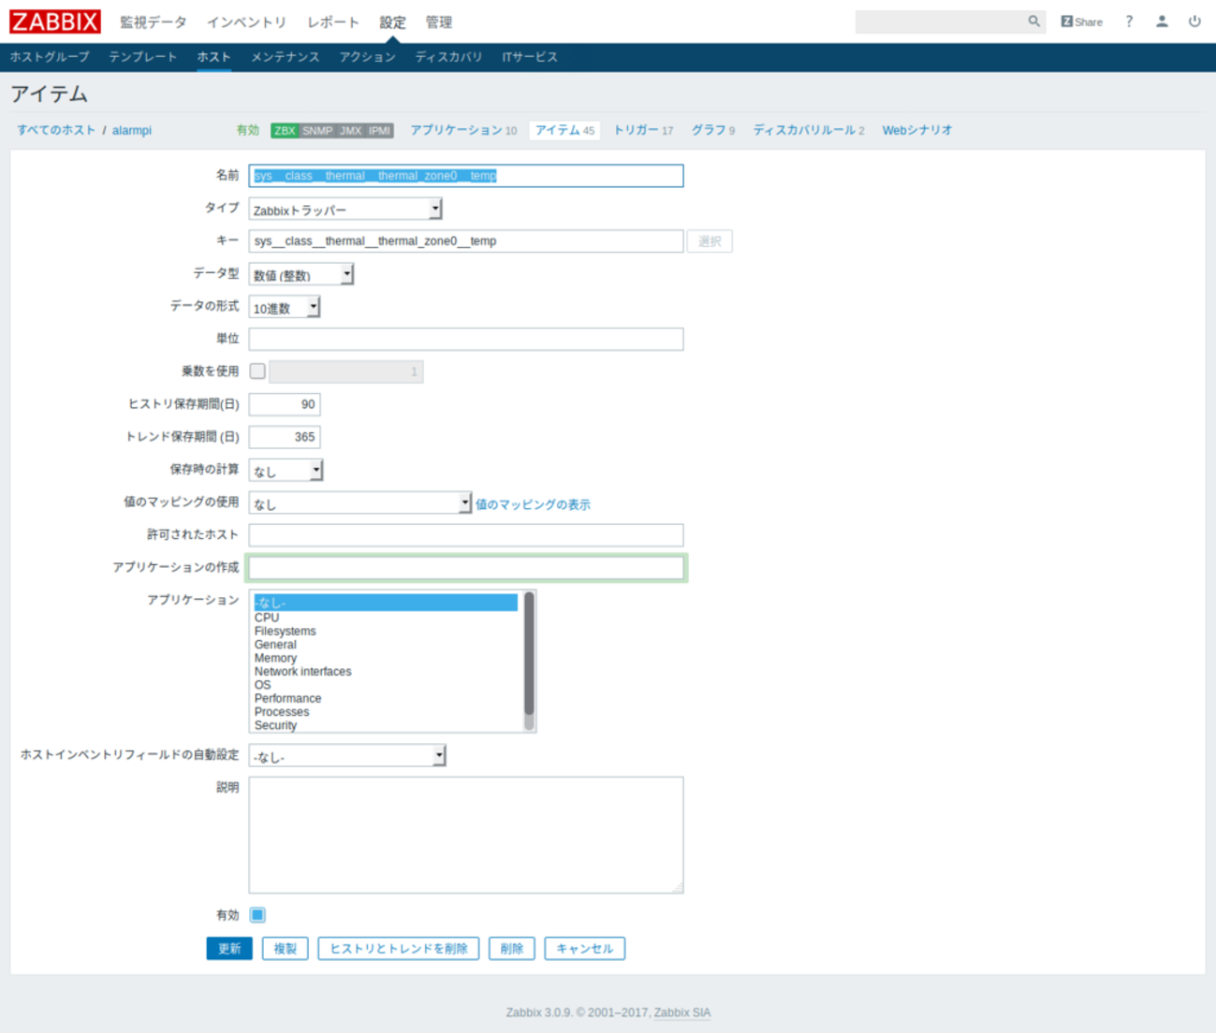Open the alarmpi host link

132,130
